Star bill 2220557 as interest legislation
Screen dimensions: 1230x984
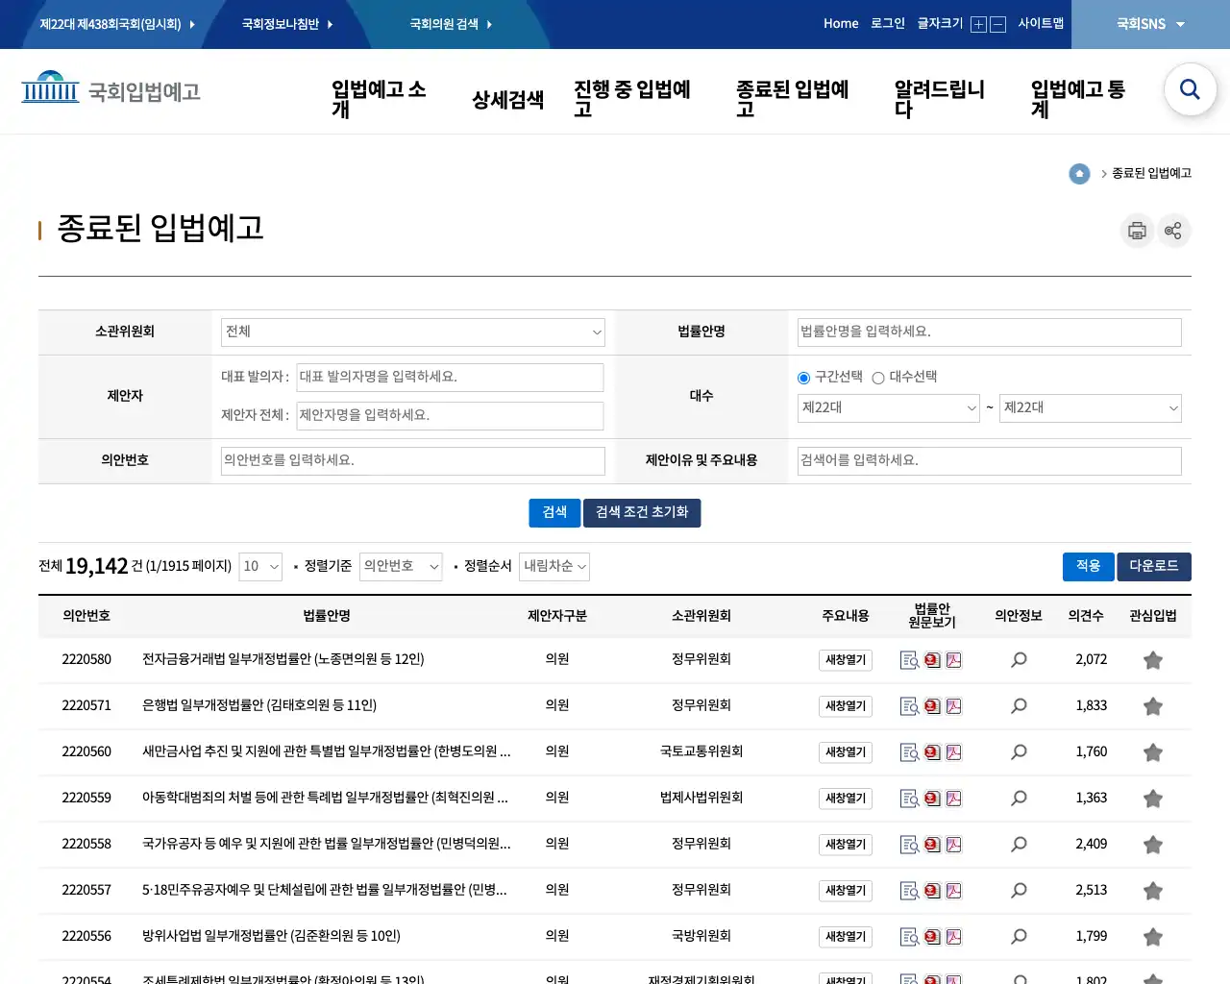point(1153,891)
